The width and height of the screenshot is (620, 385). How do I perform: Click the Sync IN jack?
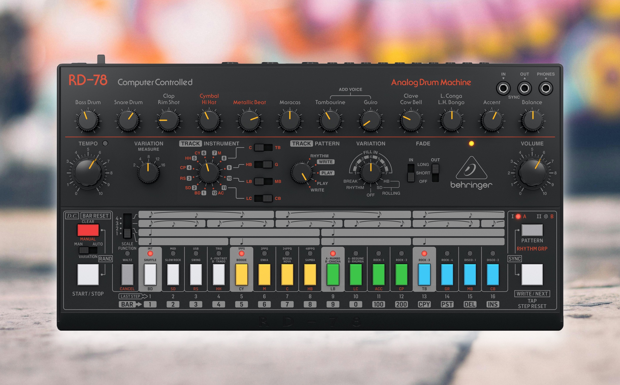click(x=503, y=88)
